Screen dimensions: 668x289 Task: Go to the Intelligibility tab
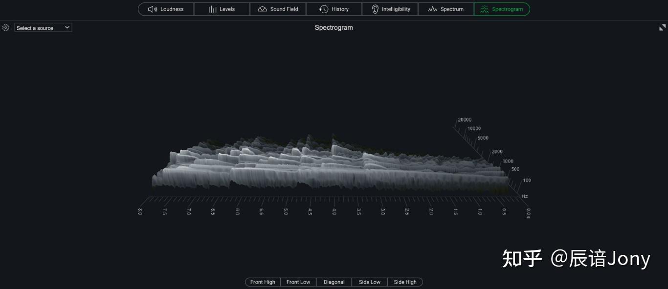point(390,9)
